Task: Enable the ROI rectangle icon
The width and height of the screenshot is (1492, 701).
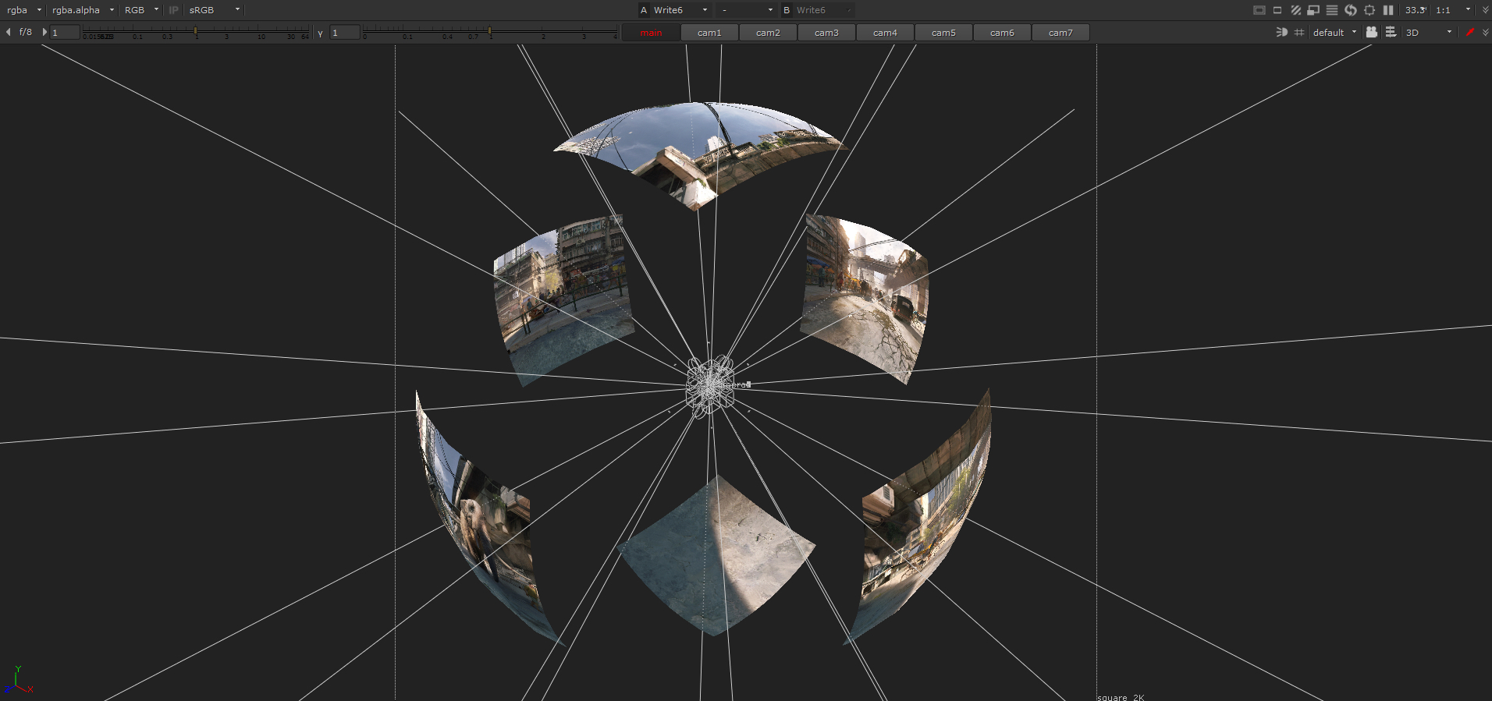Action: 1277,10
